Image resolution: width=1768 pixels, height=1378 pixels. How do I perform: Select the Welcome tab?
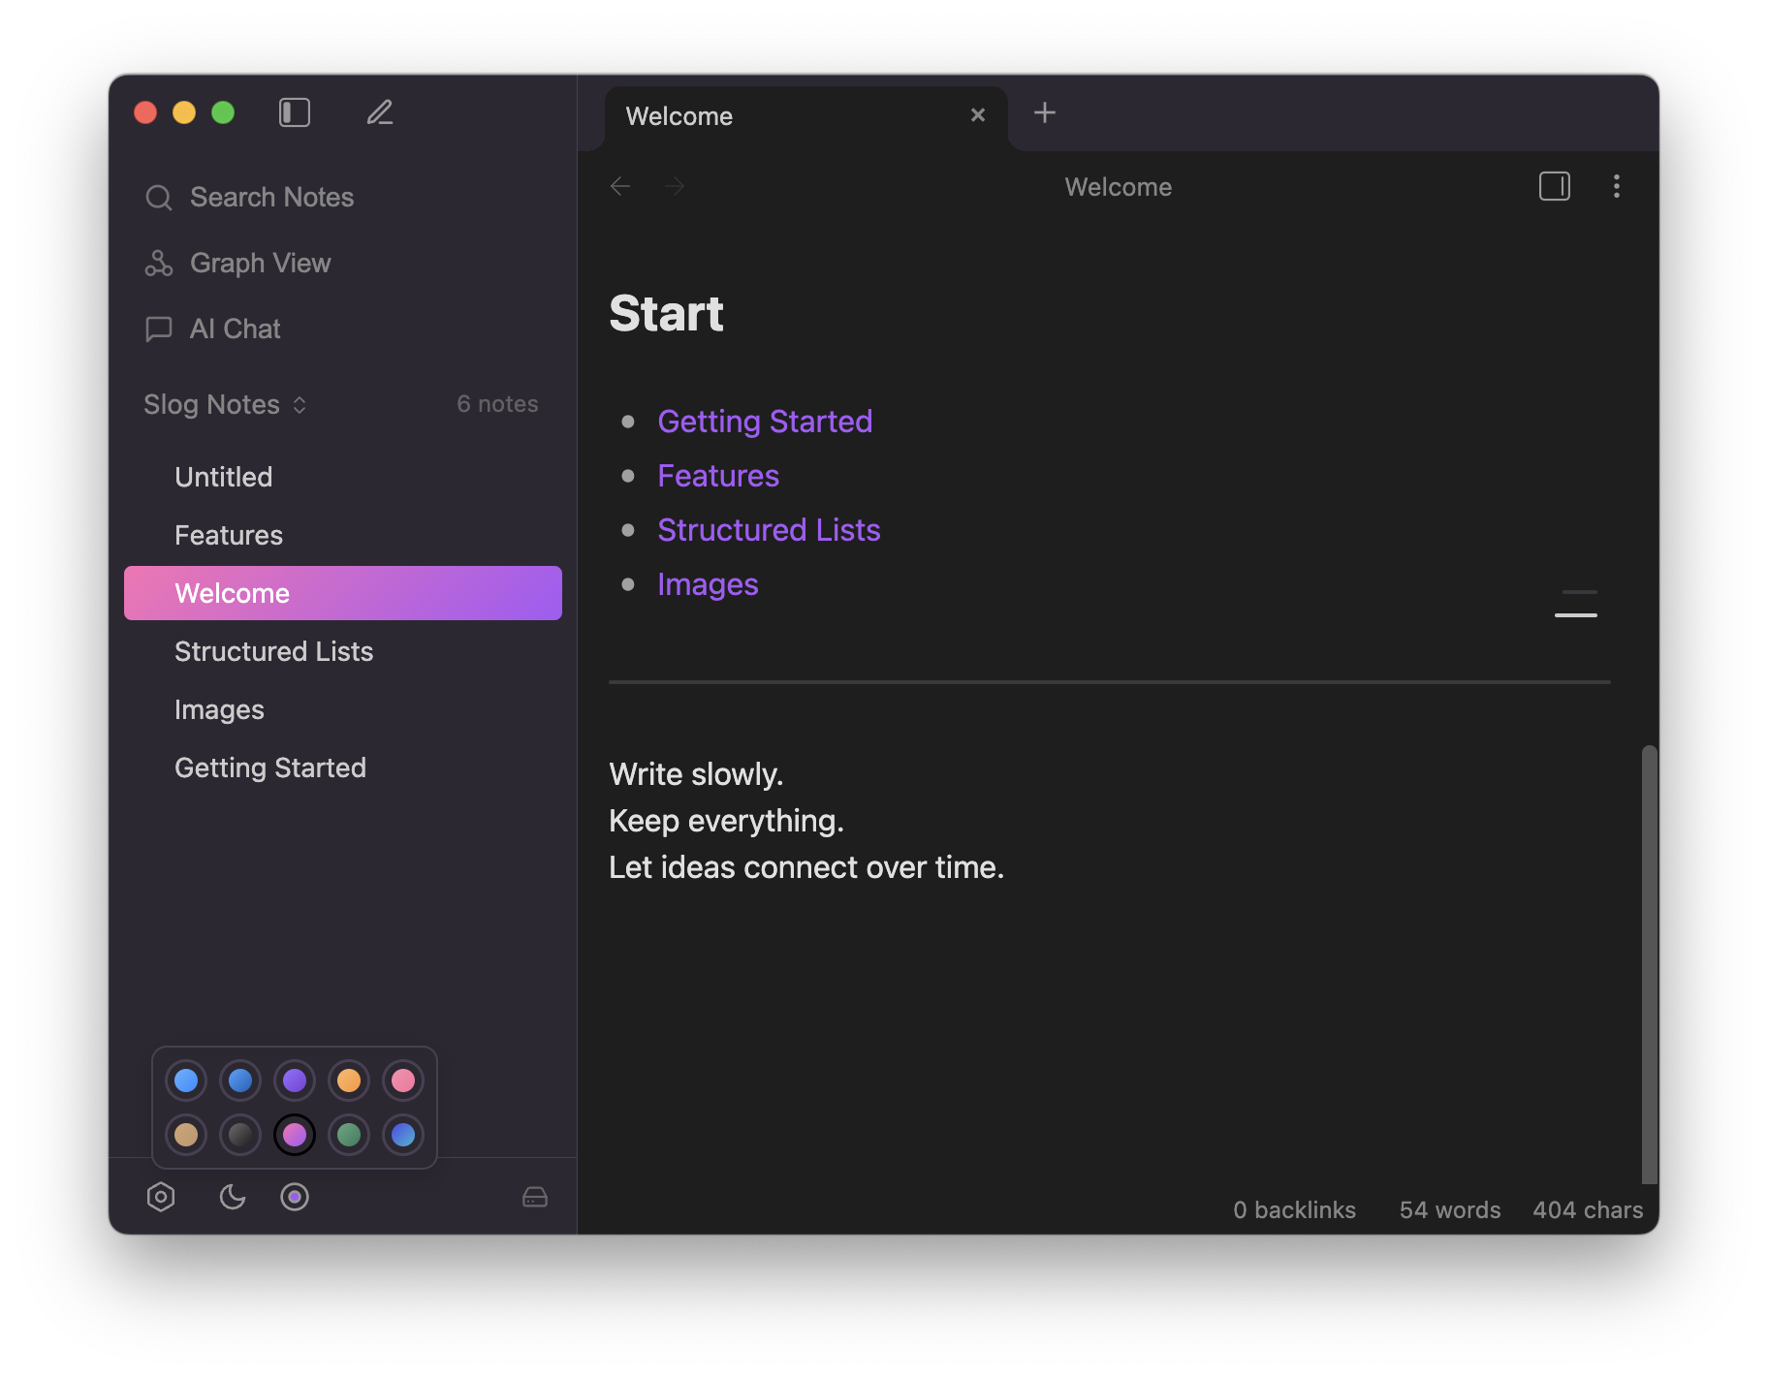(679, 115)
